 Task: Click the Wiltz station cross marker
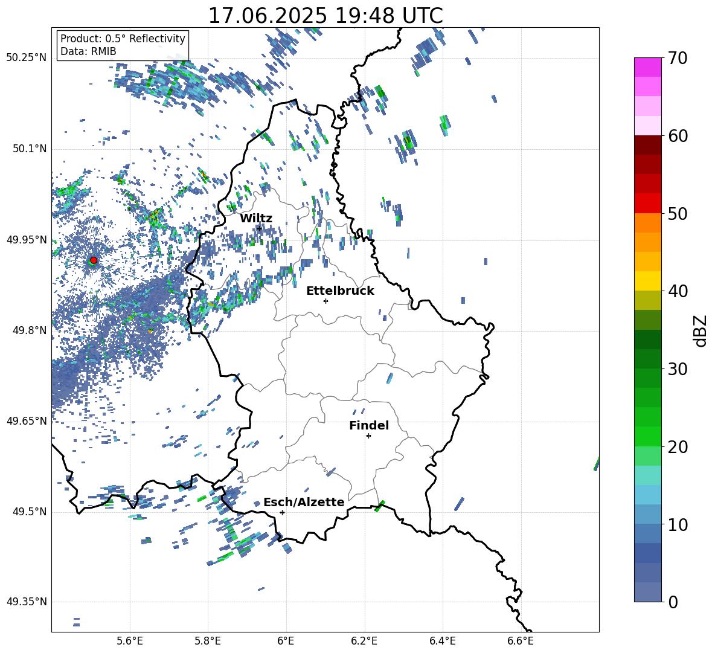pos(259,228)
